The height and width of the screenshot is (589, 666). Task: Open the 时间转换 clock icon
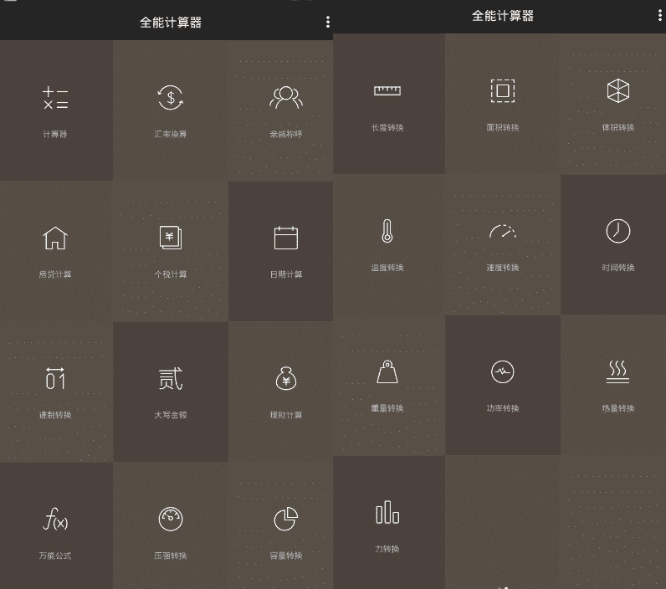[x=618, y=231]
